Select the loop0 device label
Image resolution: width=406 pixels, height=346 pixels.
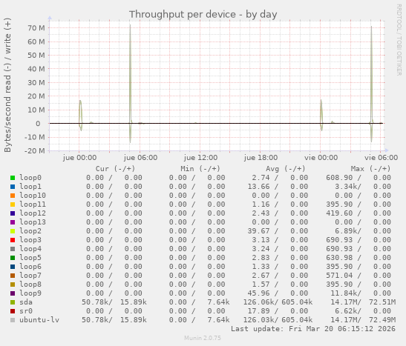[x=30, y=178]
